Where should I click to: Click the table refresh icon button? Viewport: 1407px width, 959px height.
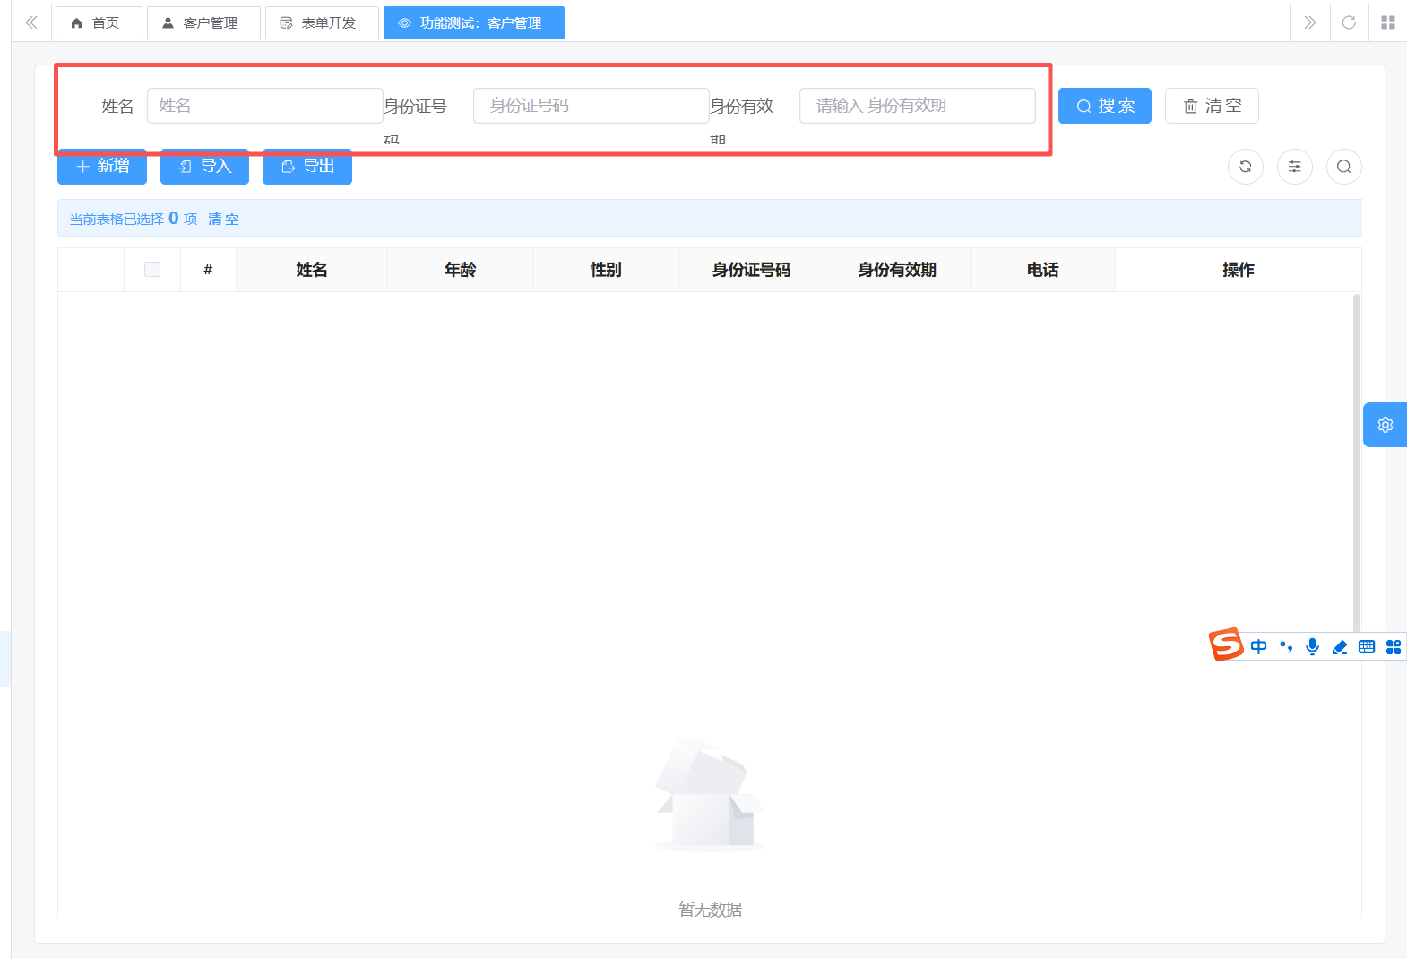pos(1245,167)
